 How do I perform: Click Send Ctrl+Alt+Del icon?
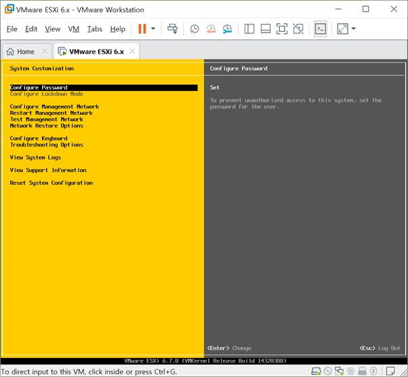click(172, 29)
